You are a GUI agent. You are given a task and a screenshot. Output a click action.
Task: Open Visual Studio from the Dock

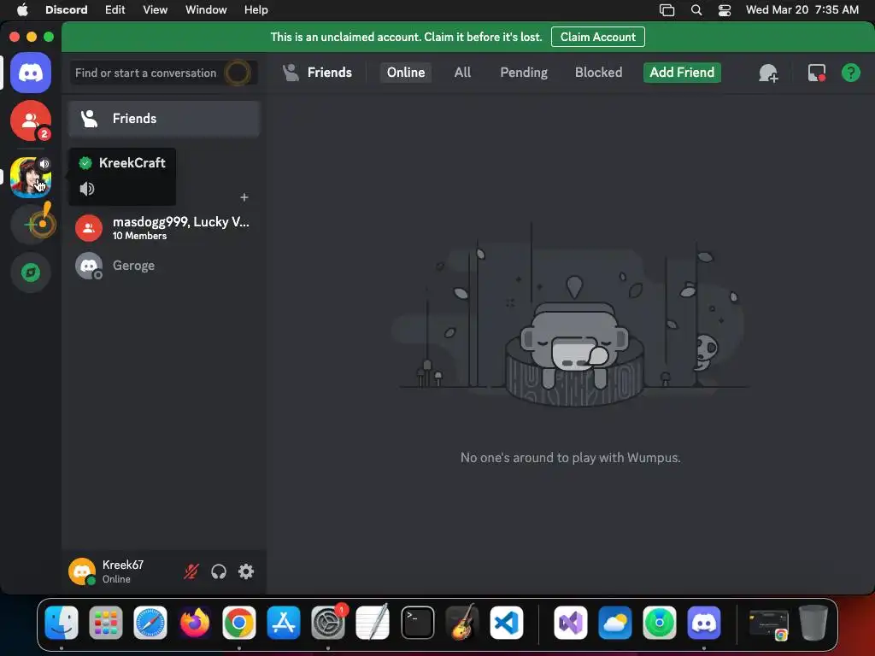pyautogui.click(x=570, y=623)
